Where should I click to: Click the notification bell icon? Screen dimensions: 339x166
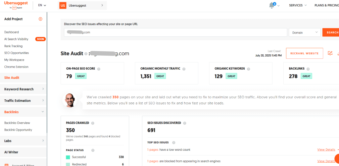click(272, 5)
